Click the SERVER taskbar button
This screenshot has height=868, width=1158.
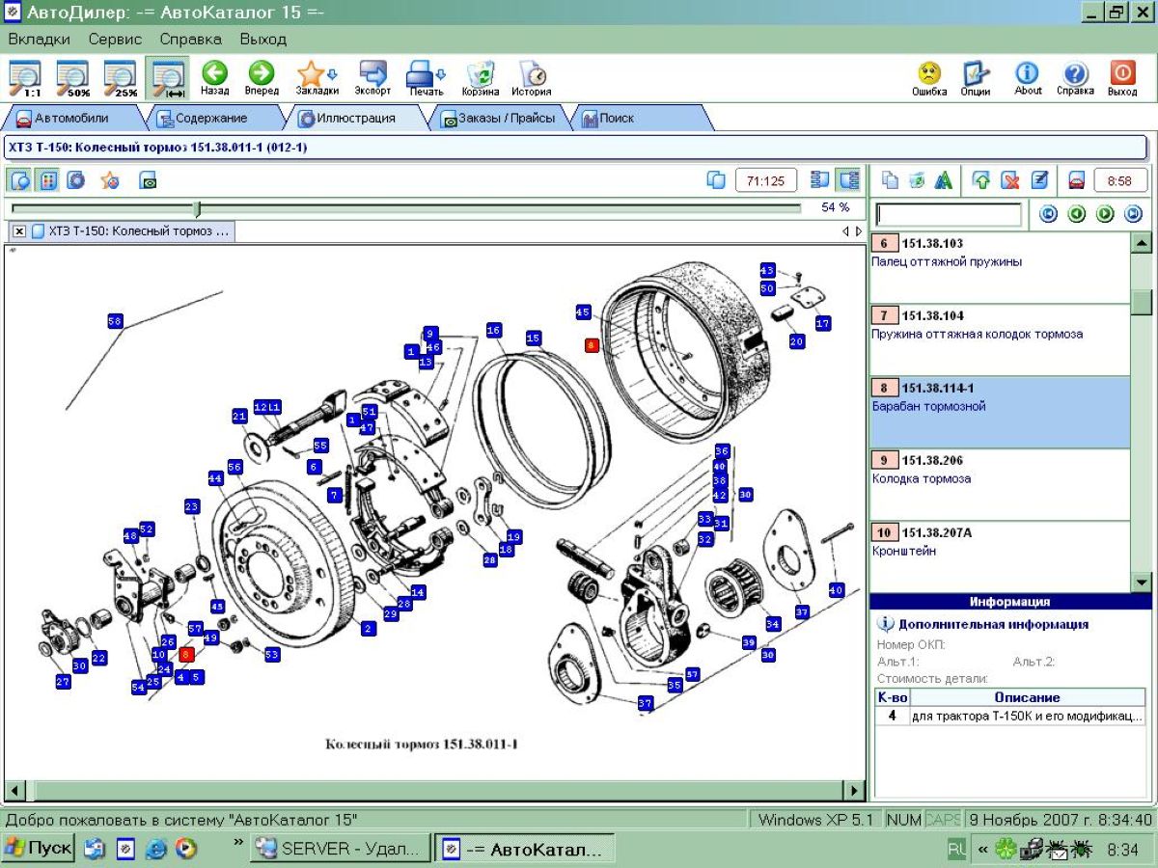pyautogui.click(x=339, y=849)
